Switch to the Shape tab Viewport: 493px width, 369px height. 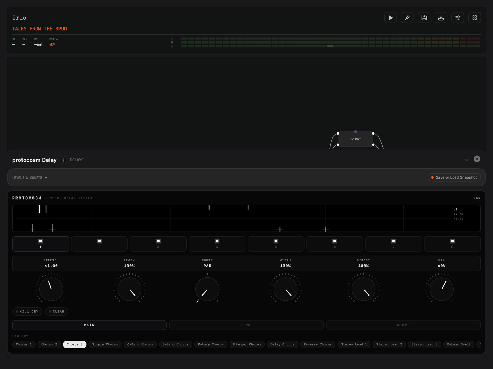click(x=404, y=325)
